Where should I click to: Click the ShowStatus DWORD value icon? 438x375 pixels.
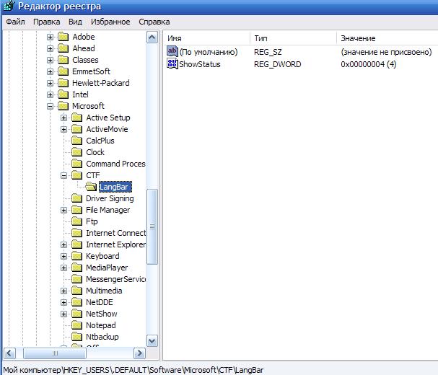coord(172,64)
